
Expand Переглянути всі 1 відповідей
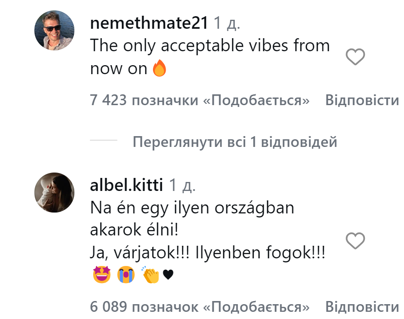coord(235,142)
